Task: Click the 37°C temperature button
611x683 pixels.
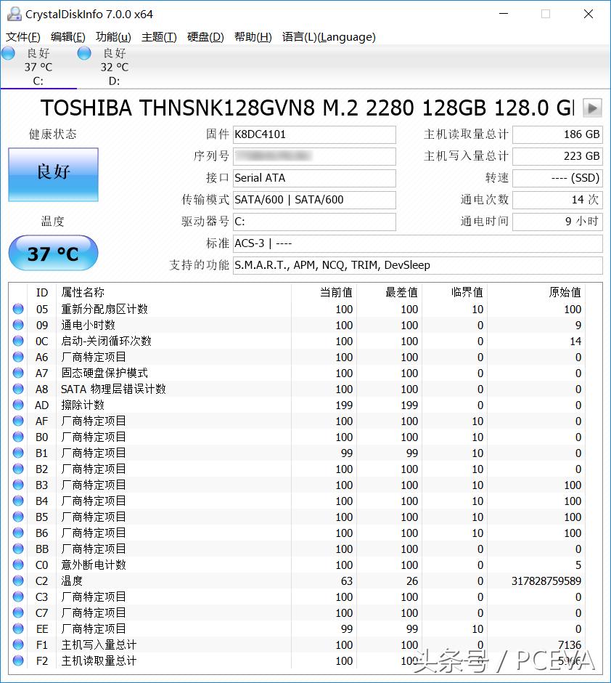Action: pyautogui.click(x=52, y=253)
